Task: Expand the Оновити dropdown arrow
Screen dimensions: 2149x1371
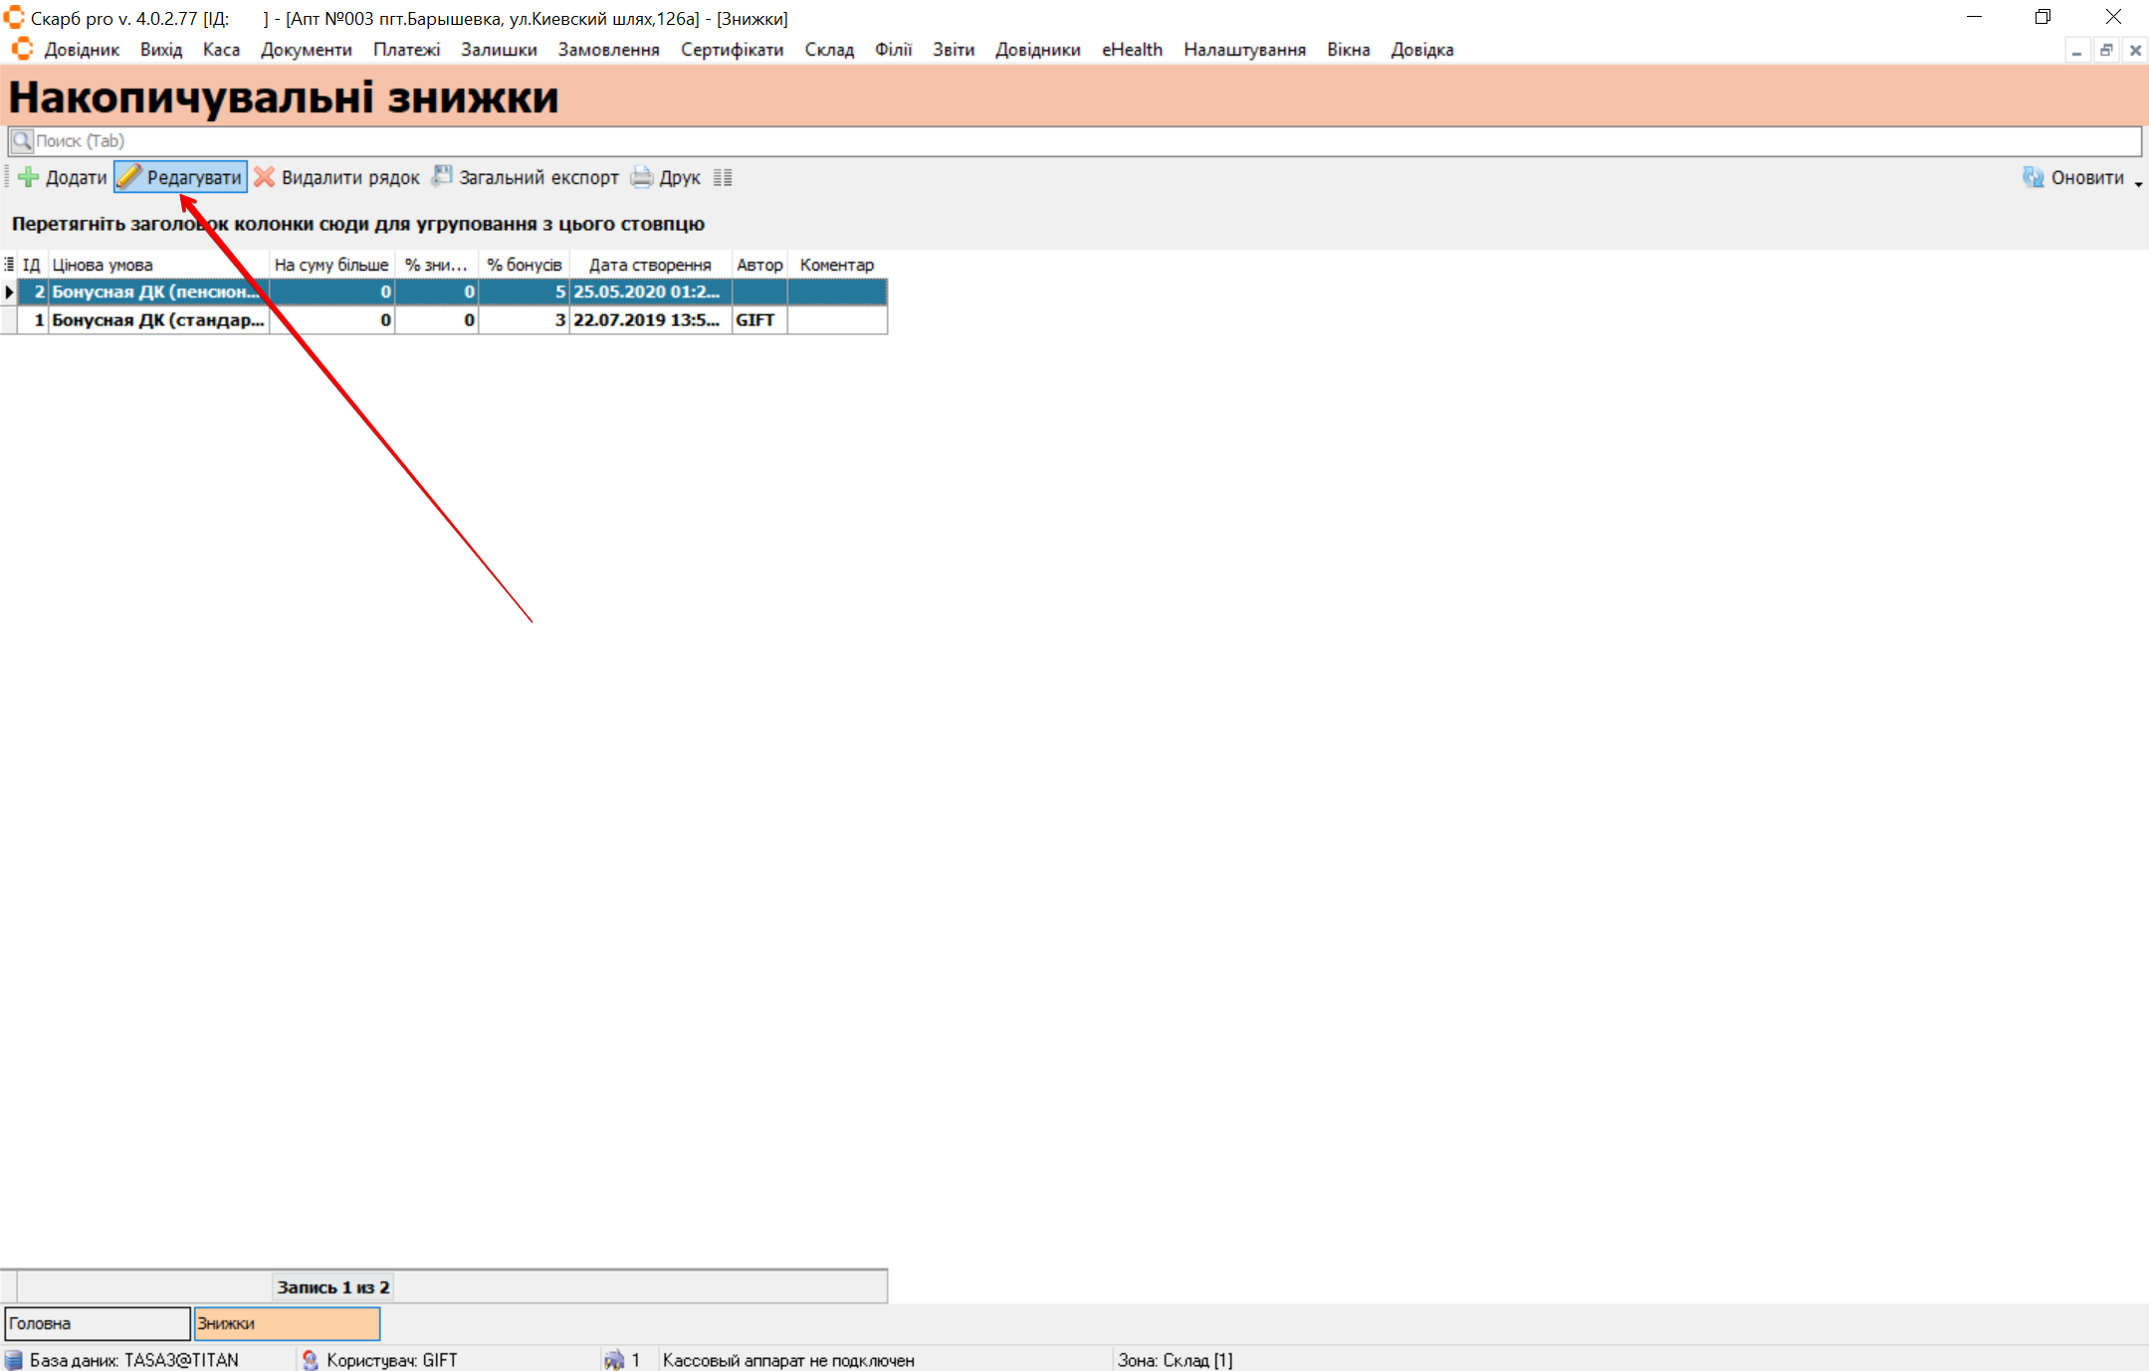Action: click(2138, 183)
